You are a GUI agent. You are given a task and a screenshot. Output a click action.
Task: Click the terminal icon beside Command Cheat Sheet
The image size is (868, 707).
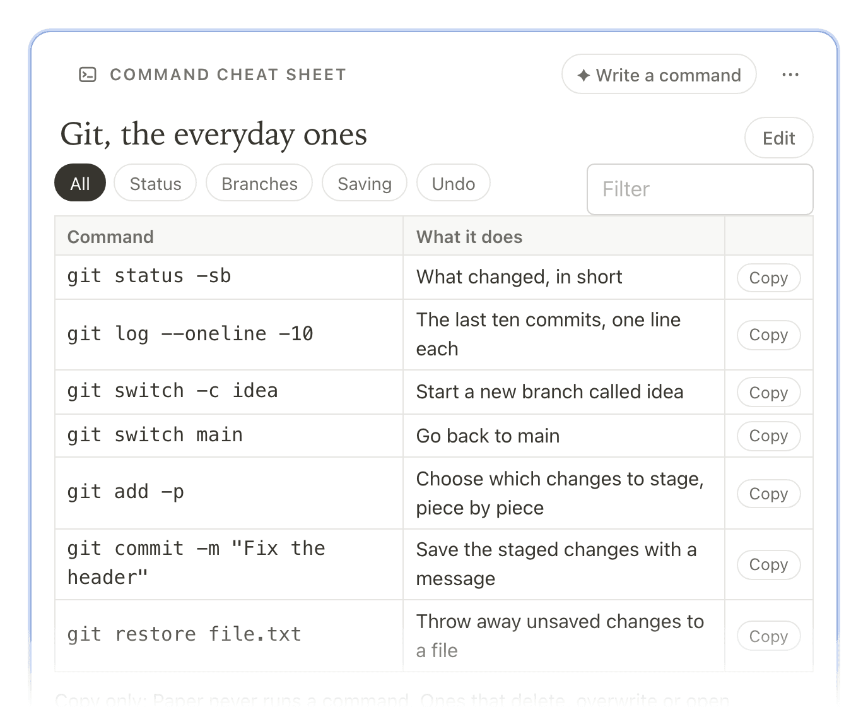tap(88, 74)
